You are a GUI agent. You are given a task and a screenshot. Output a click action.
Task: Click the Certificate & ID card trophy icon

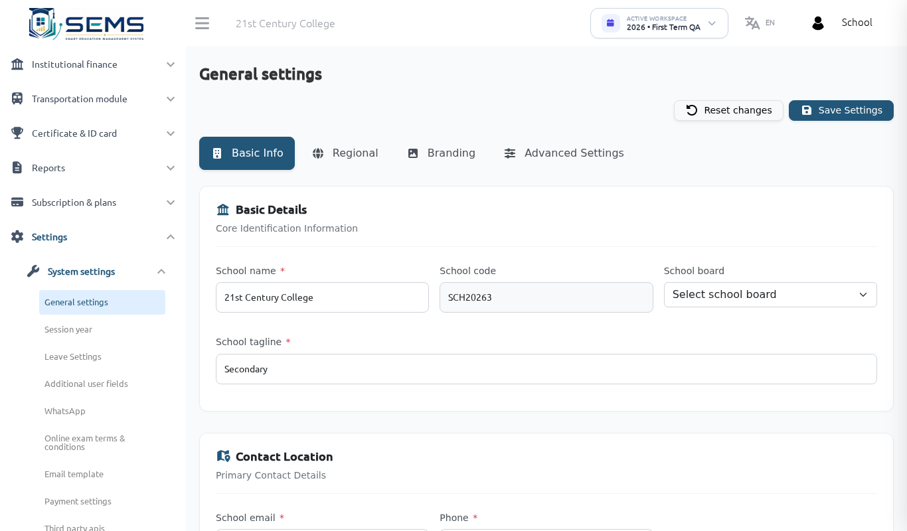click(x=17, y=133)
